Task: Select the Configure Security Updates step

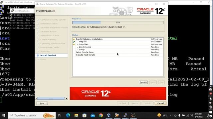Action: [x=53, y=20]
